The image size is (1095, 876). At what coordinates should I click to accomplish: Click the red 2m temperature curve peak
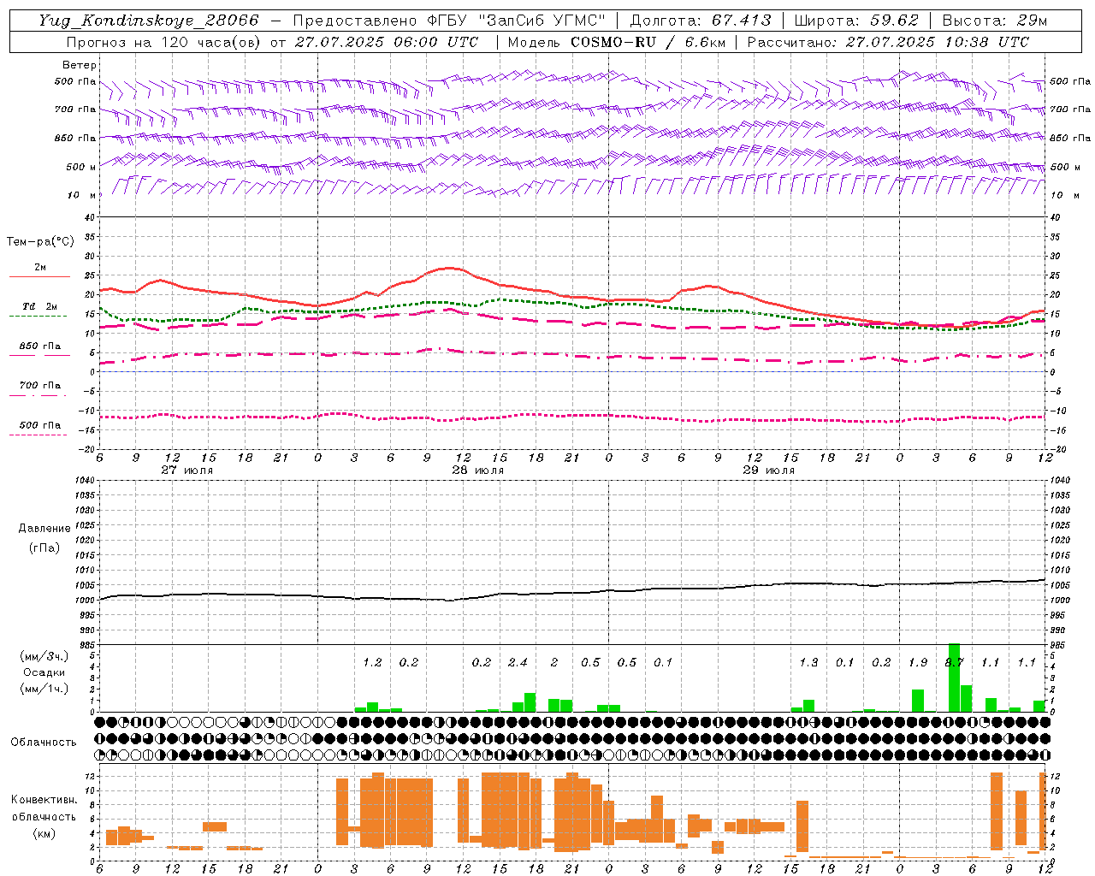(x=451, y=269)
